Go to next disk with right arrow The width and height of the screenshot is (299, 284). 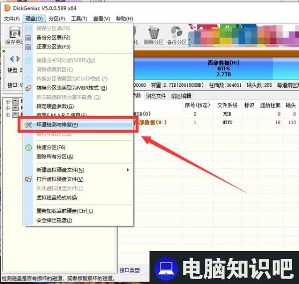(18, 59)
